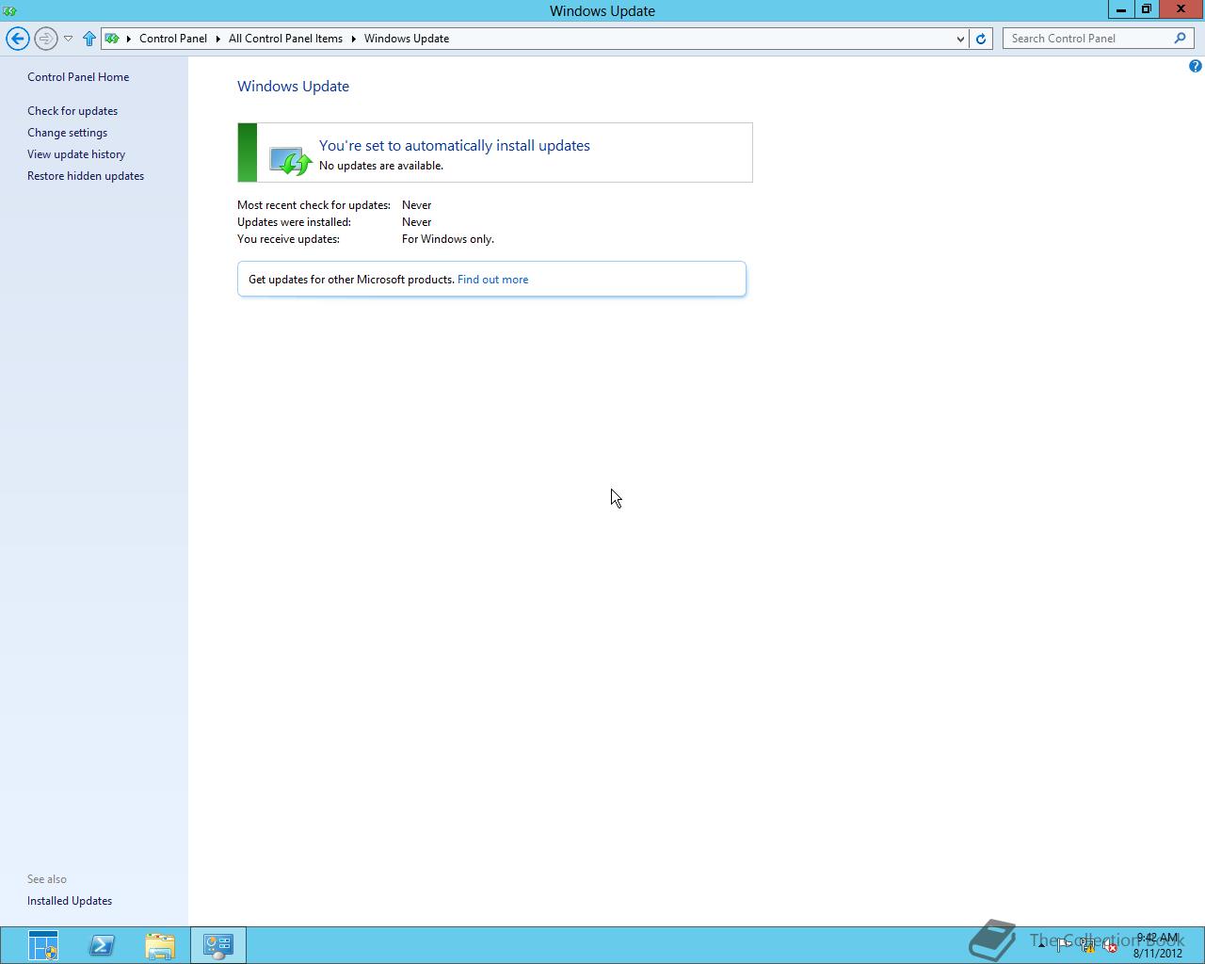
Task: Click Windows Update in the breadcrumb
Action: [407, 39]
